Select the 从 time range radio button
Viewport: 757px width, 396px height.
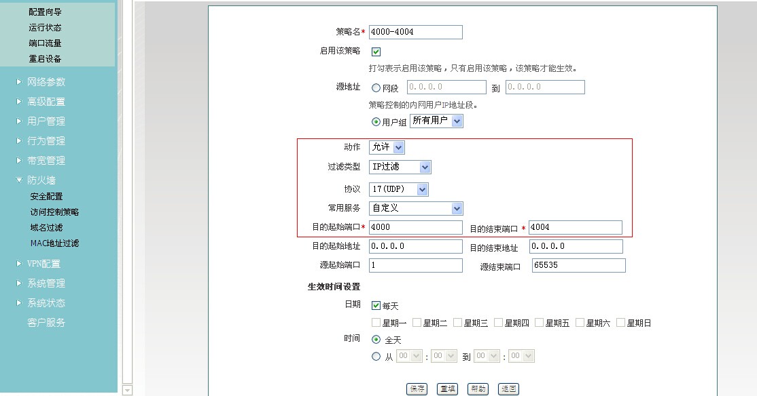tap(376, 357)
